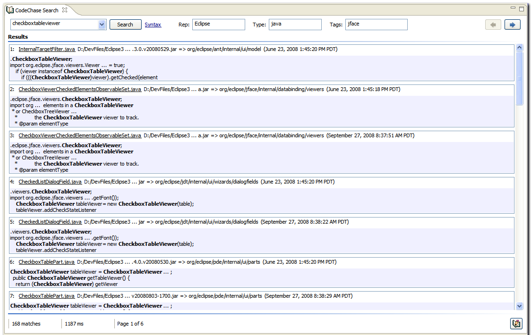Click result 2 timestamp 'June 23, 2008 1:45:18 PM PDT'
Screen dimensions: 531x335
click(x=363, y=89)
